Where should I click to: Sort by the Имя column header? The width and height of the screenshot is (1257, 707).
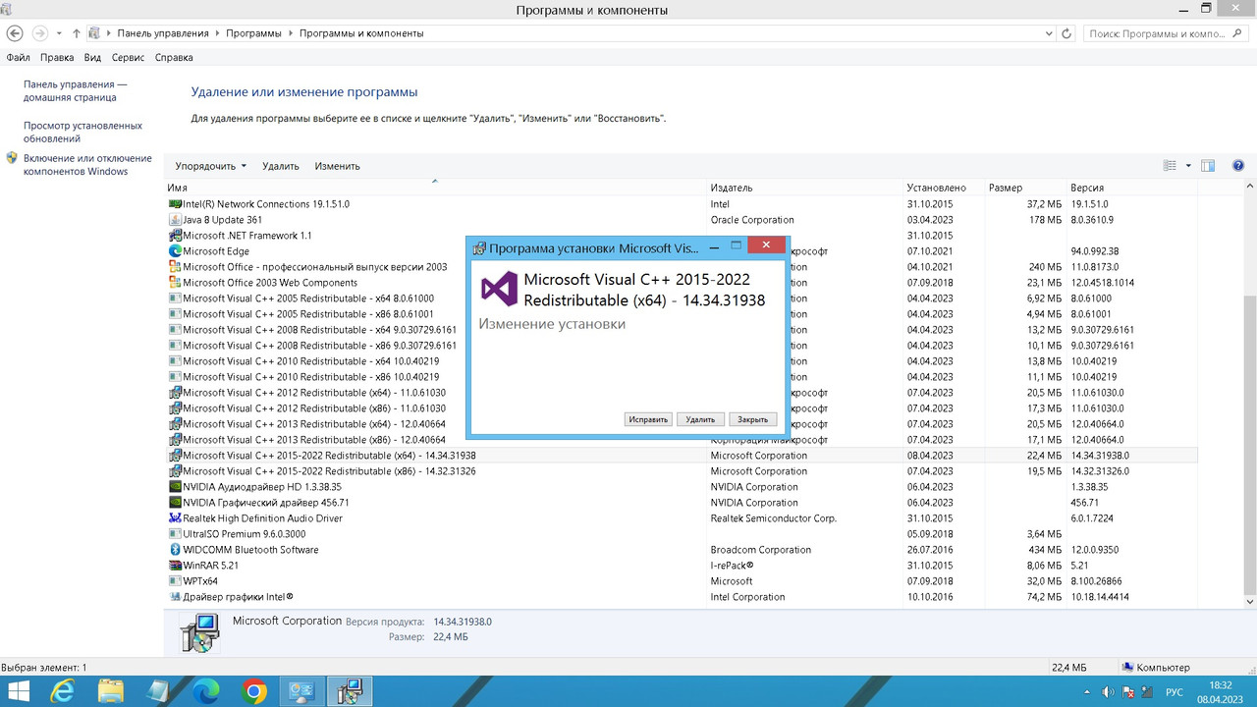tap(435, 188)
